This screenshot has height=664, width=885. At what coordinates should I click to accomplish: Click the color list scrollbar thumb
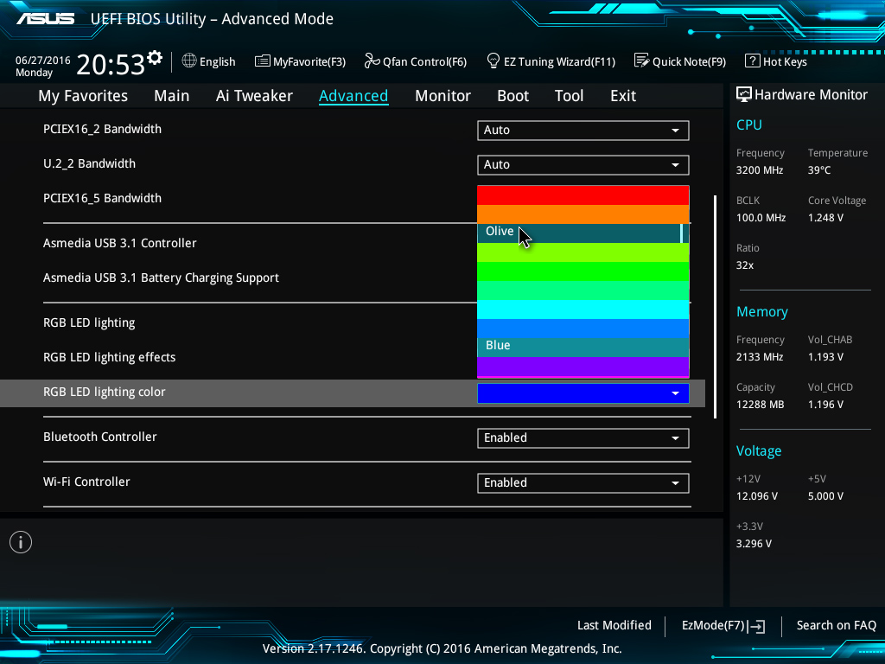tap(682, 233)
